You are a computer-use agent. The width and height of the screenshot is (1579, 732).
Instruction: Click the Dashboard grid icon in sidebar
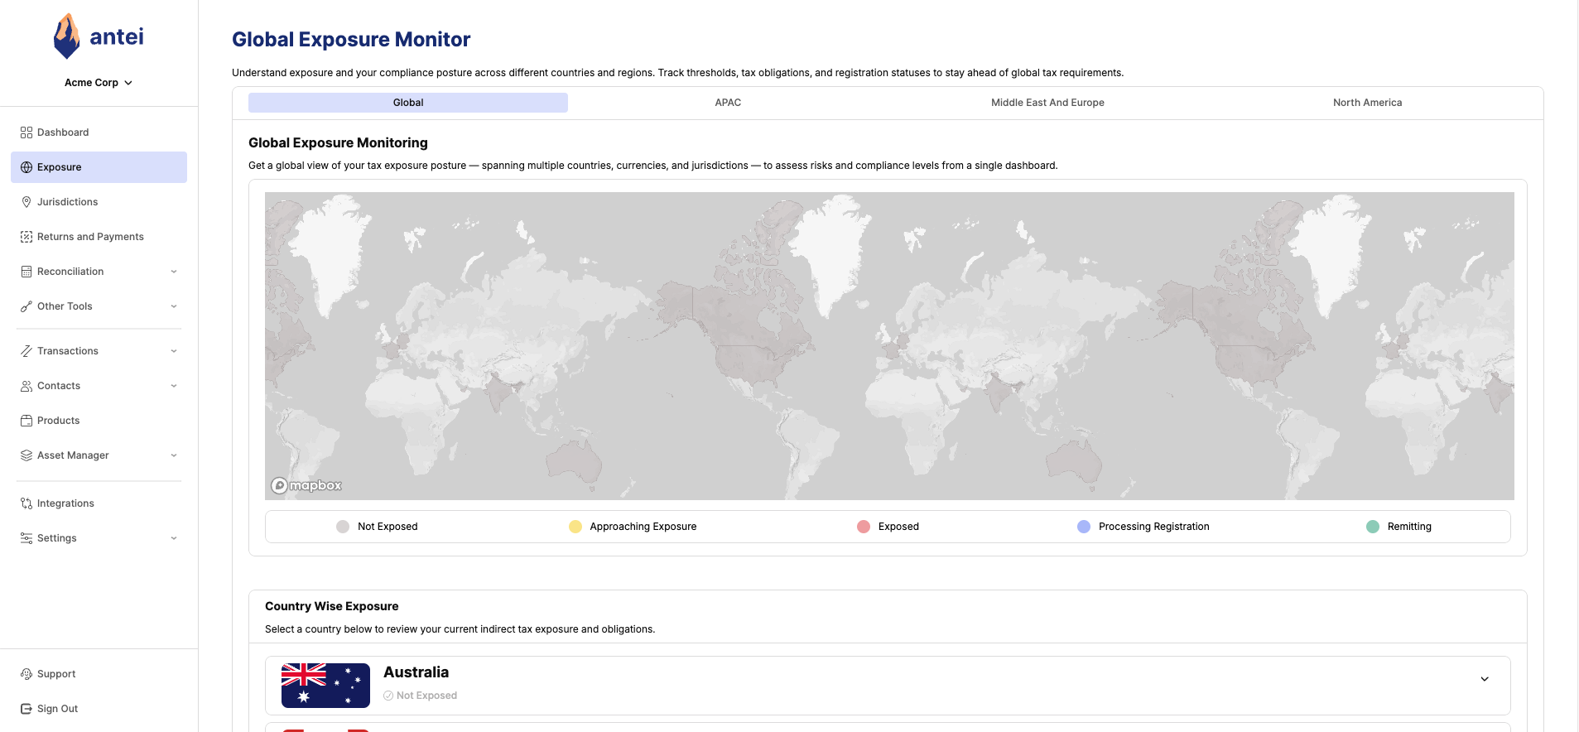[26, 132]
